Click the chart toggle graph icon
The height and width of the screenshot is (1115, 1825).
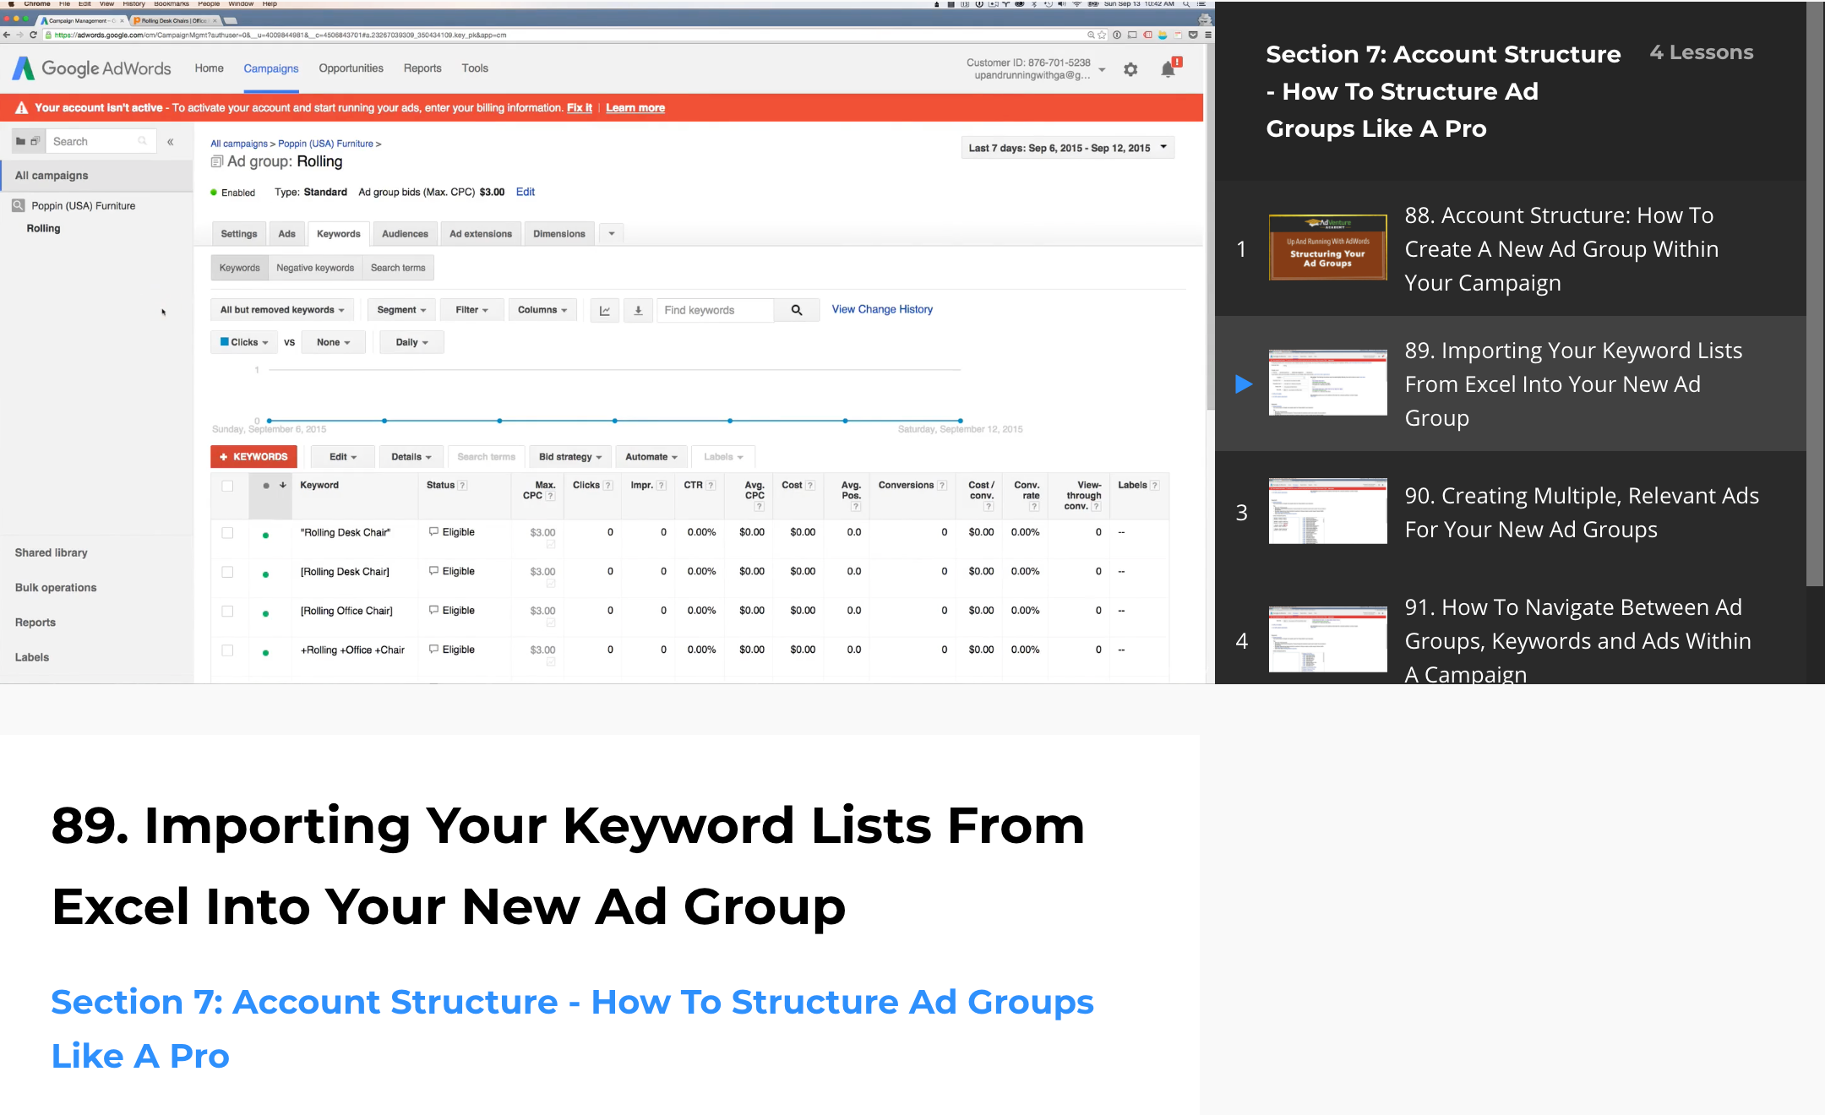pos(605,310)
